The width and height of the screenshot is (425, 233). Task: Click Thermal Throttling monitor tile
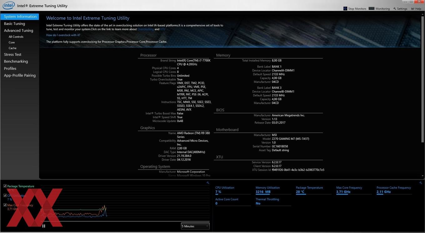[273, 202]
